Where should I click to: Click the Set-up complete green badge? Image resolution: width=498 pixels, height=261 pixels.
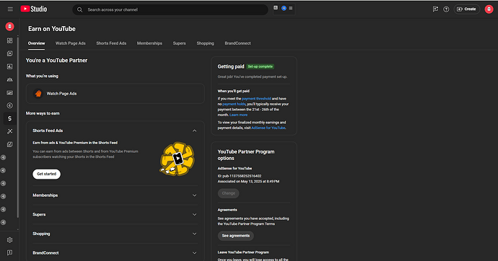(x=260, y=66)
